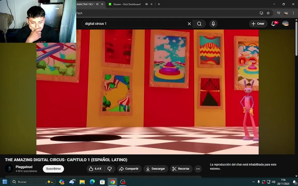Image resolution: width=298 pixels, height=186 pixels.
Task: Open File Explorer from taskbar
Action: pyautogui.click(x=82, y=182)
